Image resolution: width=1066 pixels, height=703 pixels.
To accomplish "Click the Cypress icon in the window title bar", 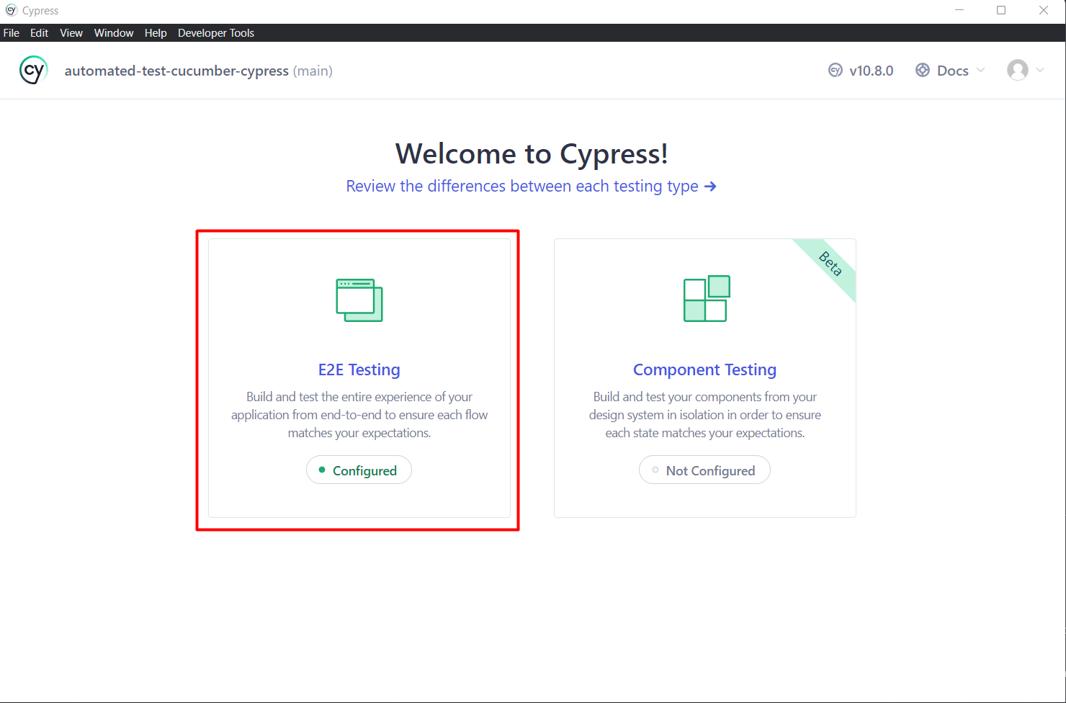I will point(10,10).
